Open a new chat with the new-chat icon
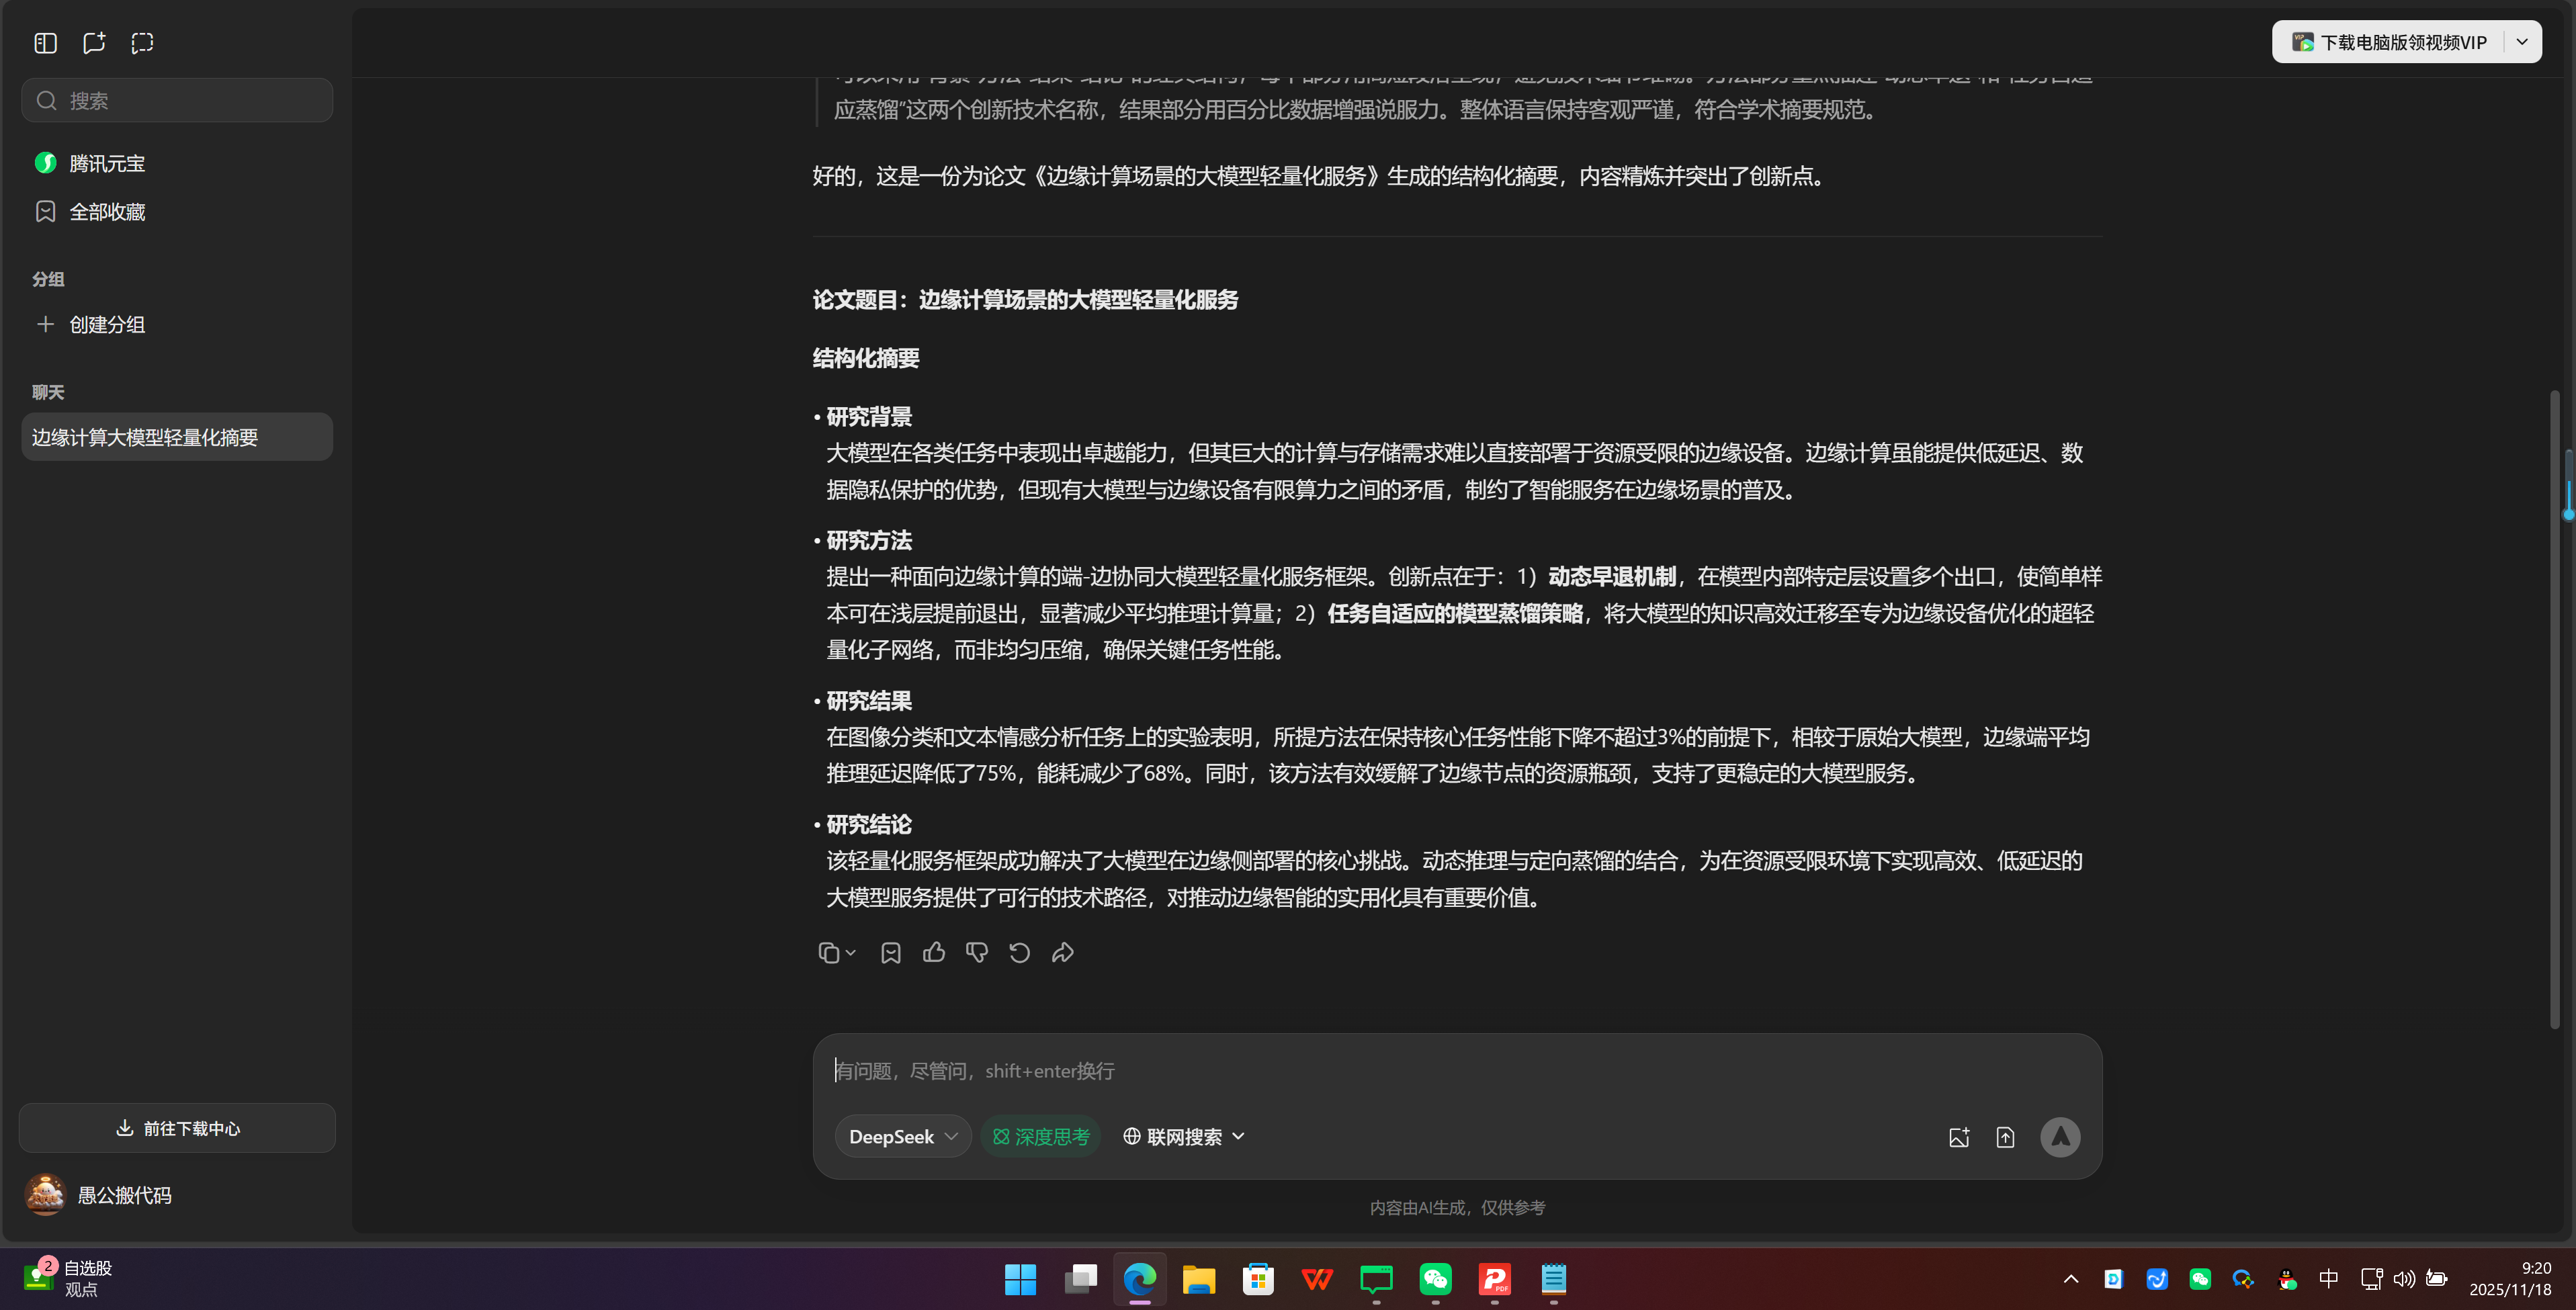 93,42
